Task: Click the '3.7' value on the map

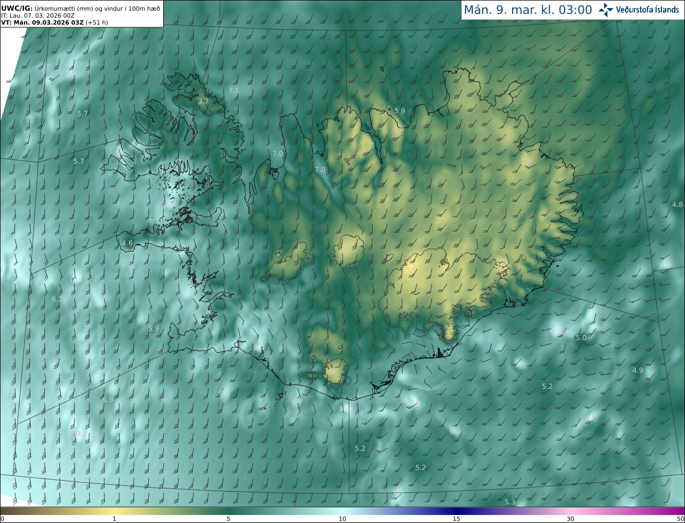Action: pos(203,101)
